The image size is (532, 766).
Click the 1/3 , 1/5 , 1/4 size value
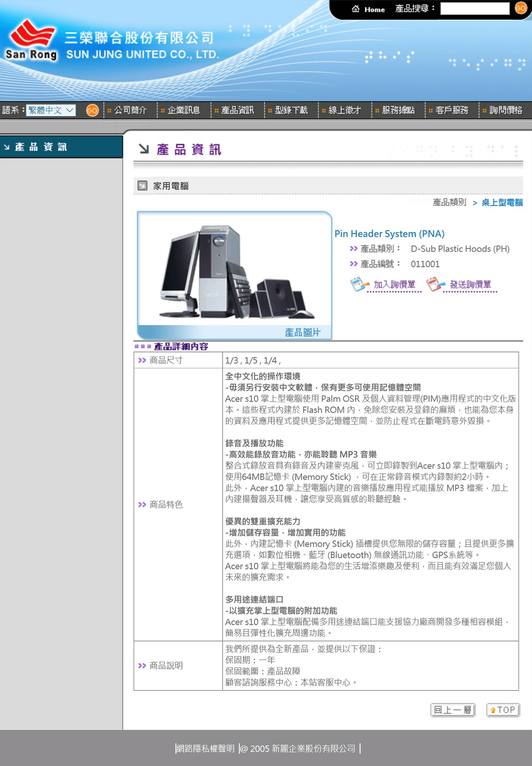click(253, 361)
